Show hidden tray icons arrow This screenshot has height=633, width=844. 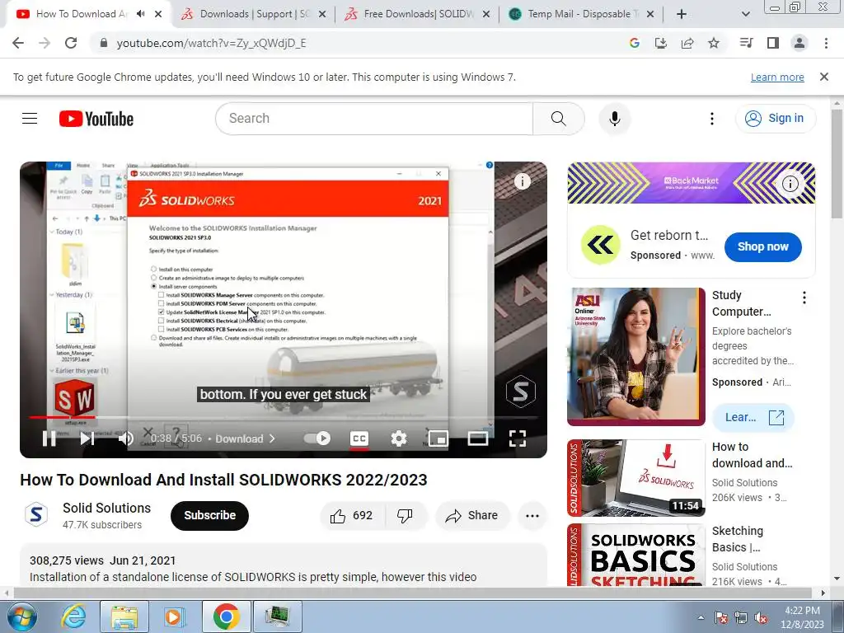[x=701, y=618]
